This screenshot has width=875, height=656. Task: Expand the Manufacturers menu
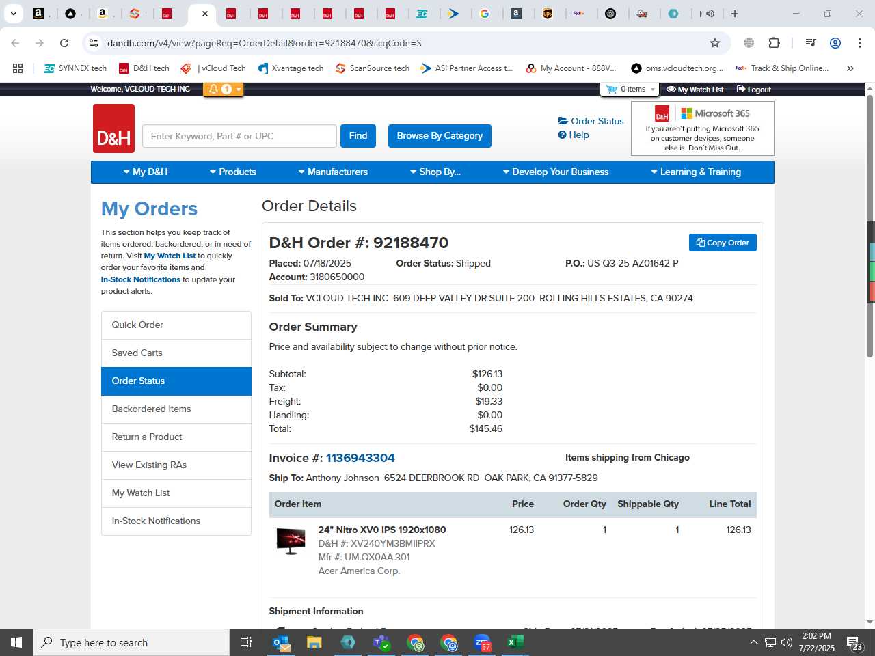coord(333,172)
